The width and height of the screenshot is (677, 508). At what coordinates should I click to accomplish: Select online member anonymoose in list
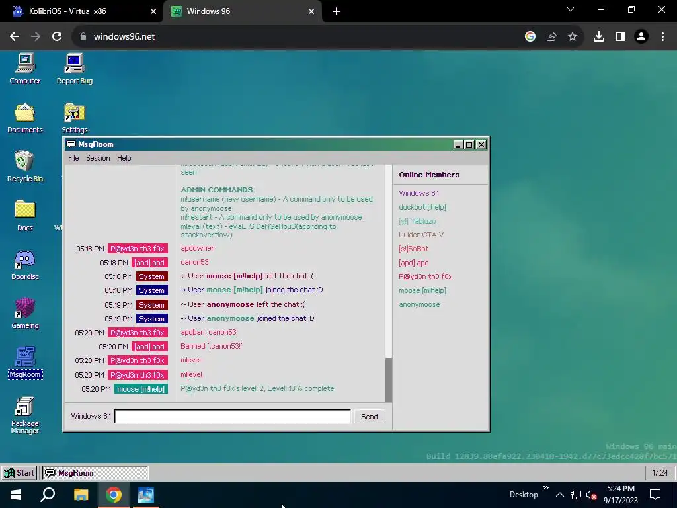[x=419, y=304]
